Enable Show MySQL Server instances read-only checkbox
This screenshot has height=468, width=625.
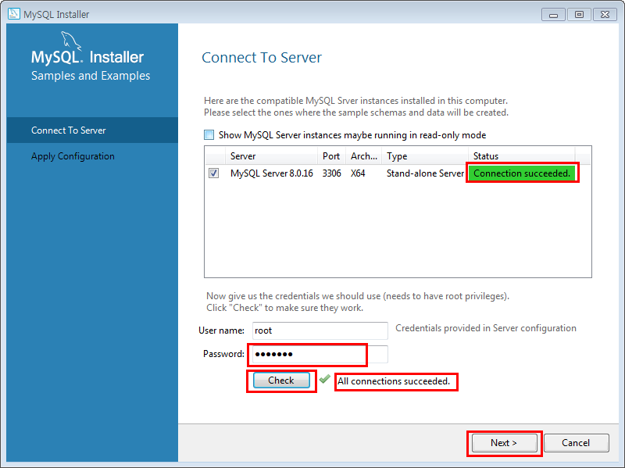tap(209, 134)
